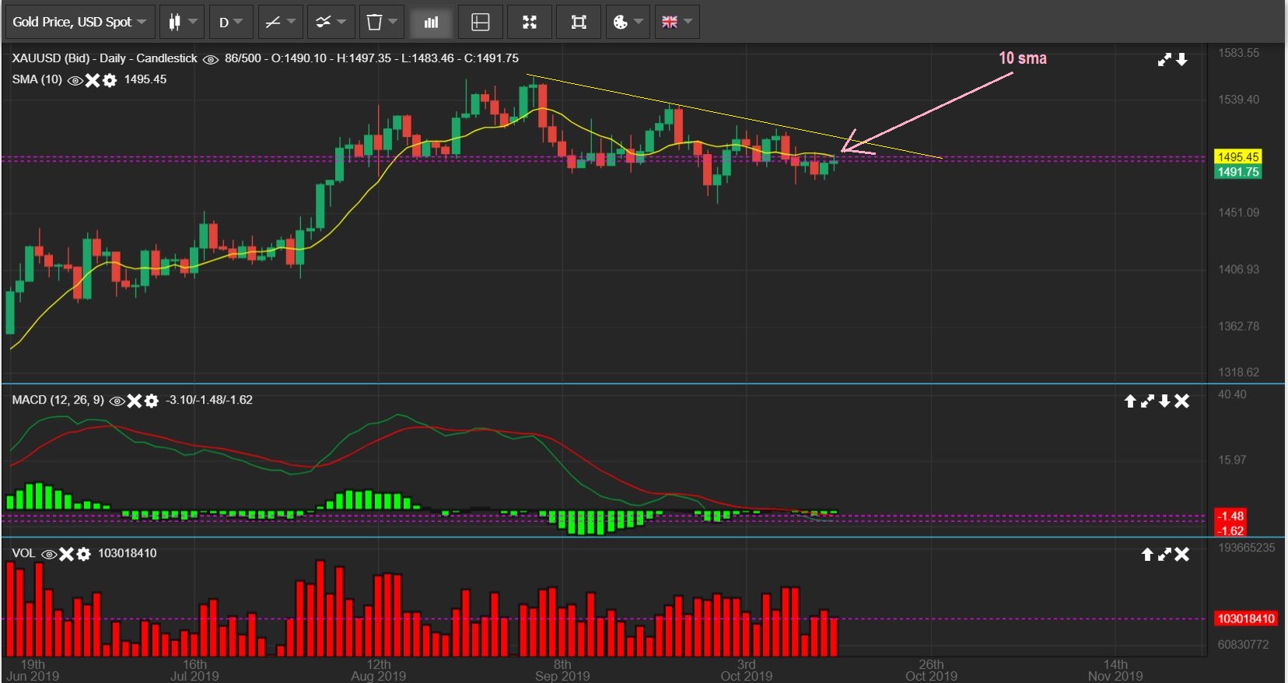The height and width of the screenshot is (683, 1288).
Task: Open the candlestick chart type dropdown
Action: click(182, 22)
